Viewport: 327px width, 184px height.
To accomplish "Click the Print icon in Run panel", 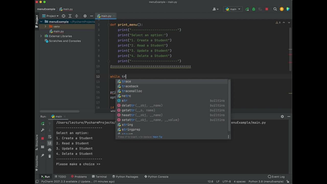I will pos(50,150).
